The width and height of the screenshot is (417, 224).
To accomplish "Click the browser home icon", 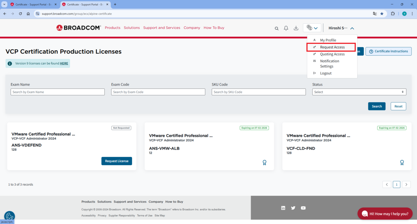I will (28, 14).
